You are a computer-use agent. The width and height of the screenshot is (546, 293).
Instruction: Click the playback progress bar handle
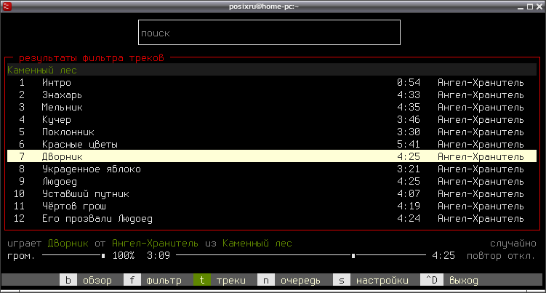353,256
